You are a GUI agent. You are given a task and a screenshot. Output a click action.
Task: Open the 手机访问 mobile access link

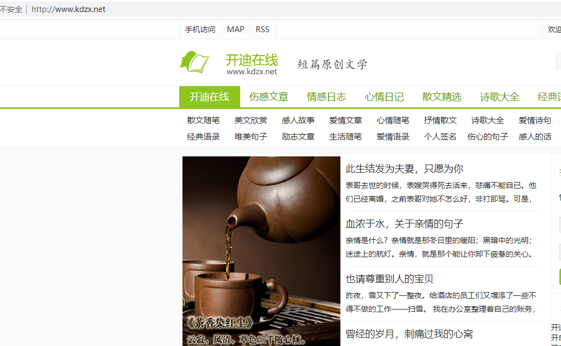coord(199,29)
